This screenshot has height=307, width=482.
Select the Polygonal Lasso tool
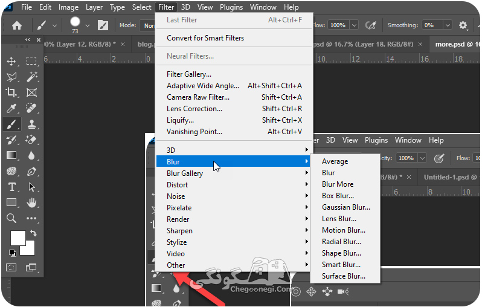11,77
